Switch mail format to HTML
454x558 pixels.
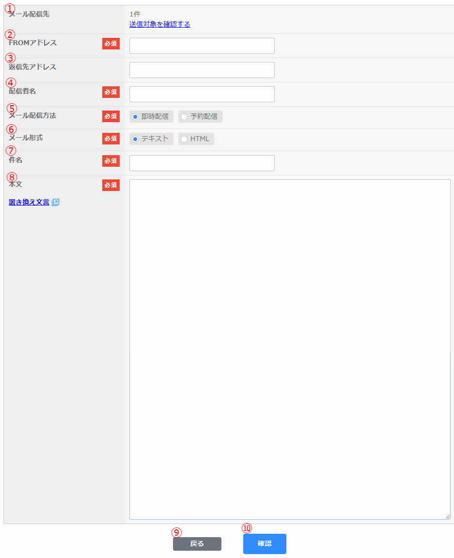point(184,139)
